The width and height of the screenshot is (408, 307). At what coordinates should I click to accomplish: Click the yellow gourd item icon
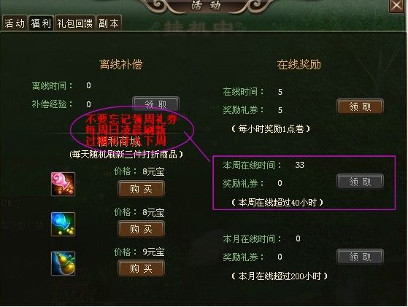[63, 263]
